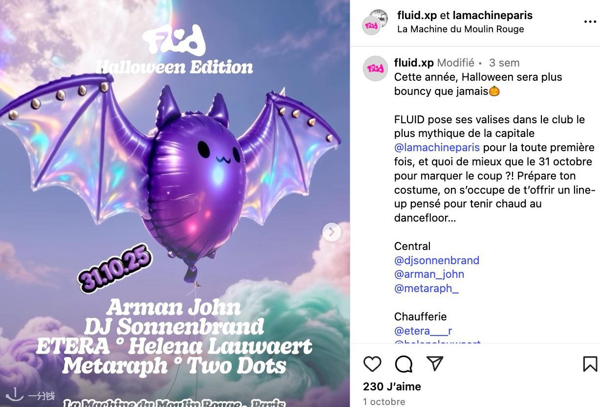The height and width of the screenshot is (407, 600).
Task: Visit @lamachineparis mention in the caption
Action: coord(437,147)
